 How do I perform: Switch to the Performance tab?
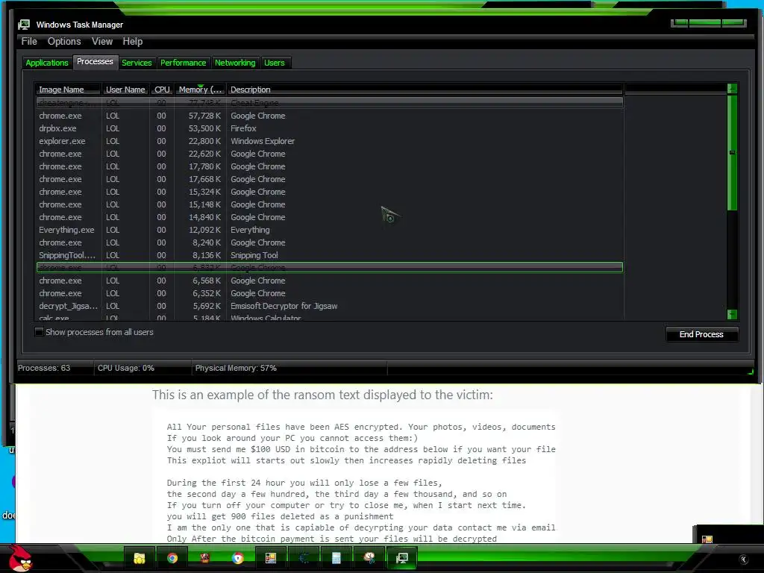[184, 63]
